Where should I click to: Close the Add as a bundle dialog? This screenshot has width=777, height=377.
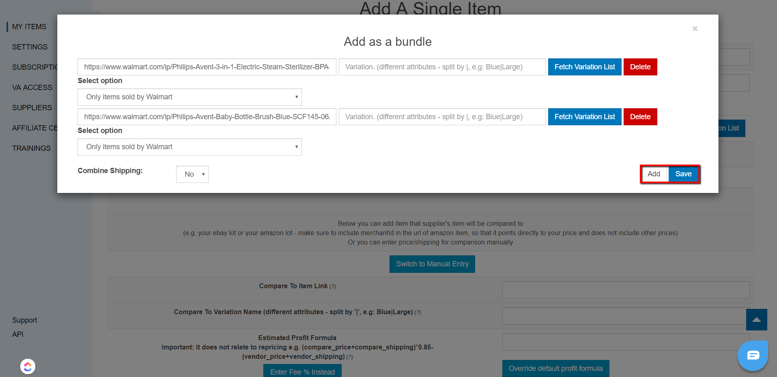(695, 28)
